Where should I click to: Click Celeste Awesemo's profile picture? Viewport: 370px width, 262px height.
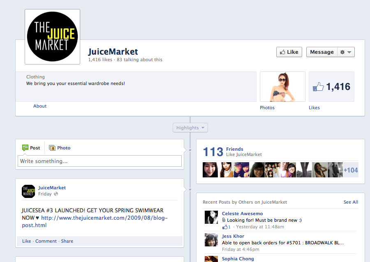(x=211, y=217)
